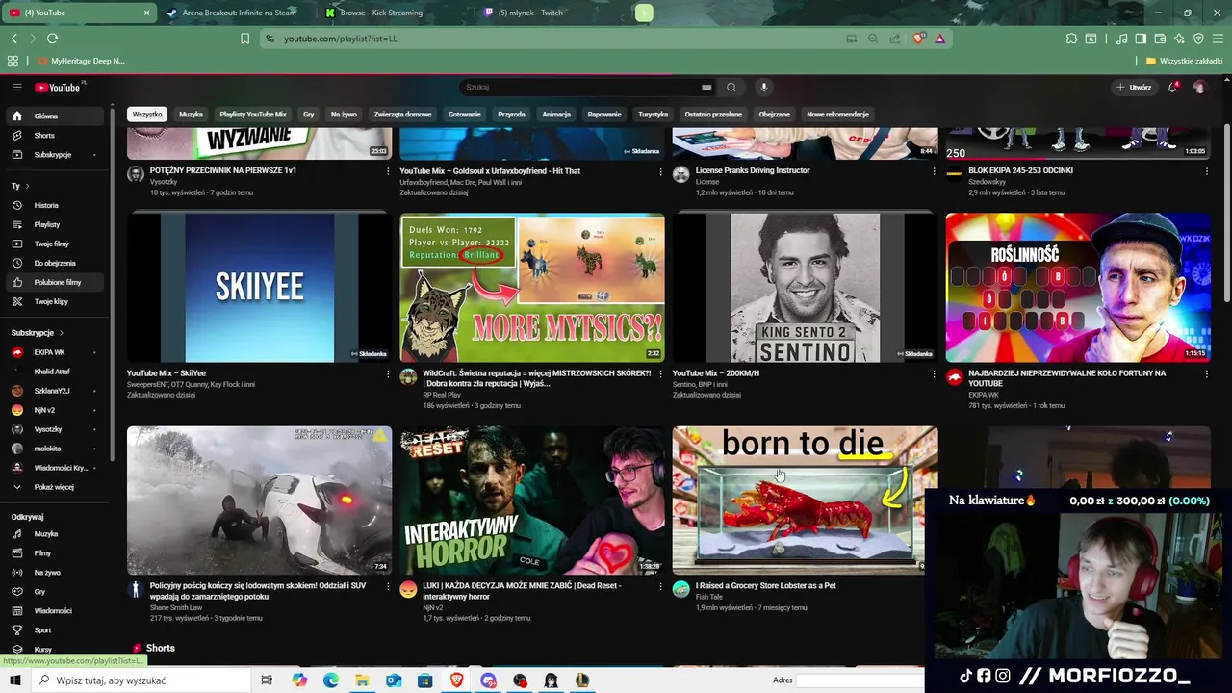Select the Gry filter chip
1232x693 pixels.
click(309, 115)
